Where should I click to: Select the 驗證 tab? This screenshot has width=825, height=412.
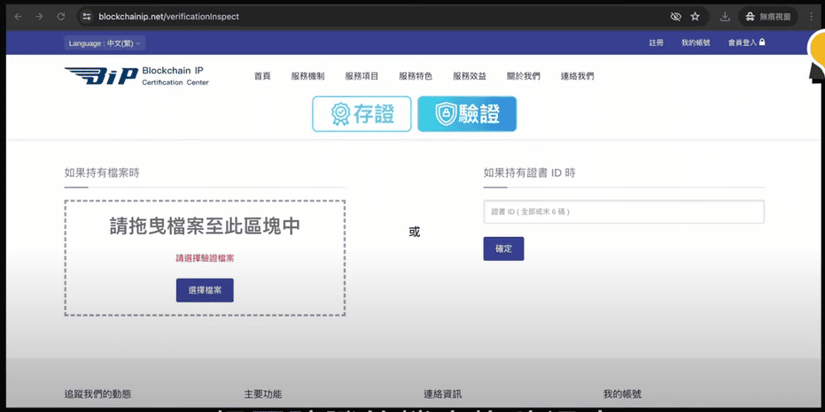coord(467,114)
